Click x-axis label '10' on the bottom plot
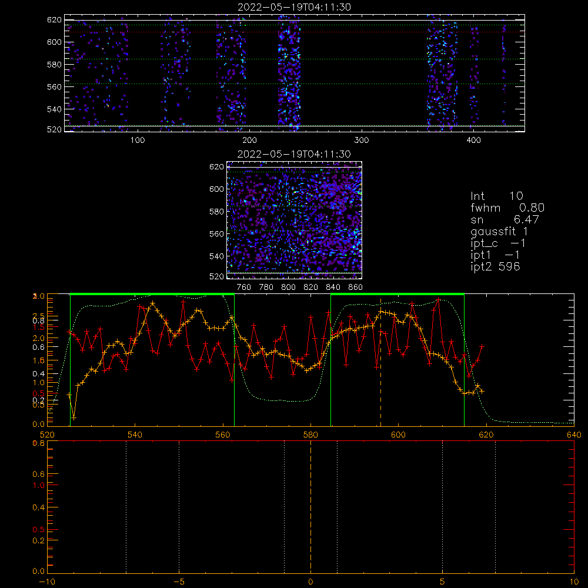The width and height of the screenshot is (588, 588). click(574, 582)
